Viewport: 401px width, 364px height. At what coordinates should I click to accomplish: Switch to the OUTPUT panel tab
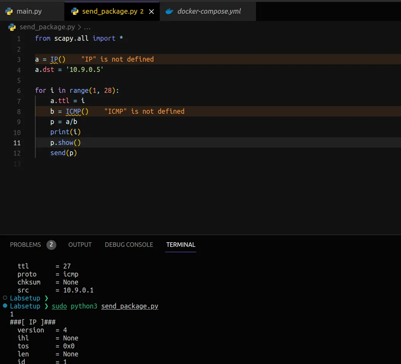pos(80,245)
